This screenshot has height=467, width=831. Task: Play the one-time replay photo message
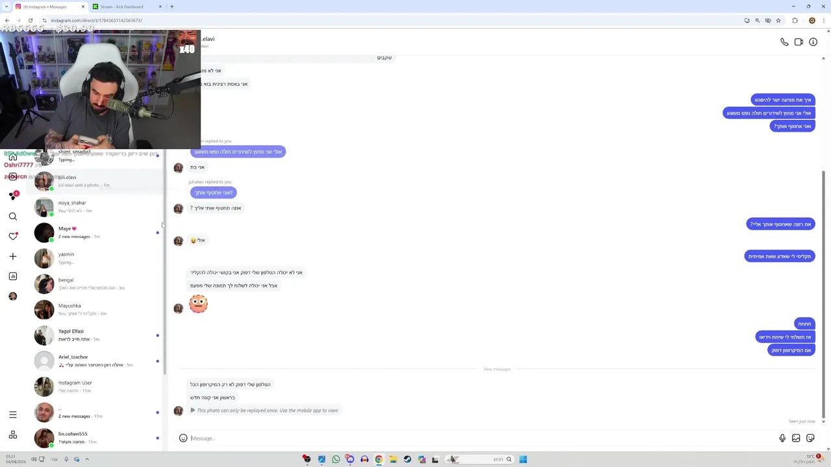tap(264, 411)
